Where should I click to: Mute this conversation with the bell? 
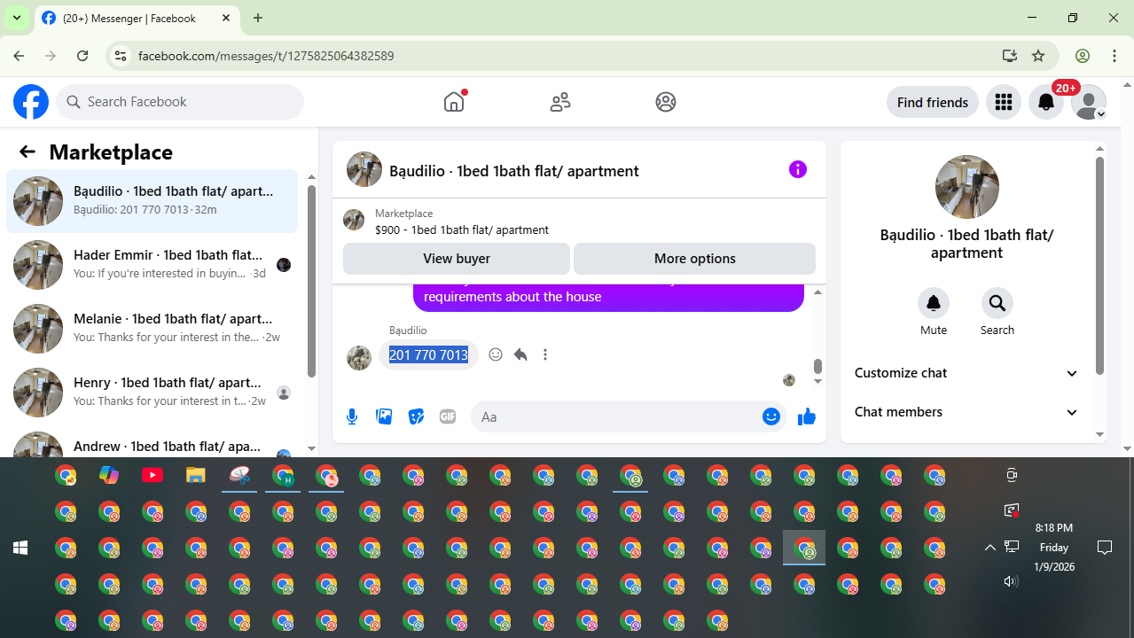934,303
